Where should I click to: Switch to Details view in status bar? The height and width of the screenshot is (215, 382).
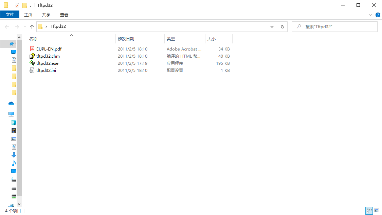point(369,211)
